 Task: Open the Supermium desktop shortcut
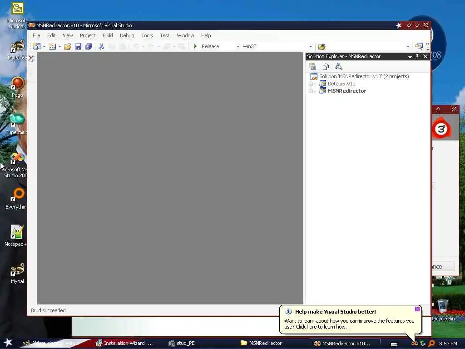17,124
